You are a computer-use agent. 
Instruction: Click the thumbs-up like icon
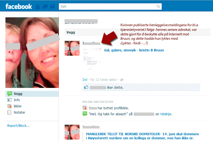pyautogui.click(x=86, y=87)
